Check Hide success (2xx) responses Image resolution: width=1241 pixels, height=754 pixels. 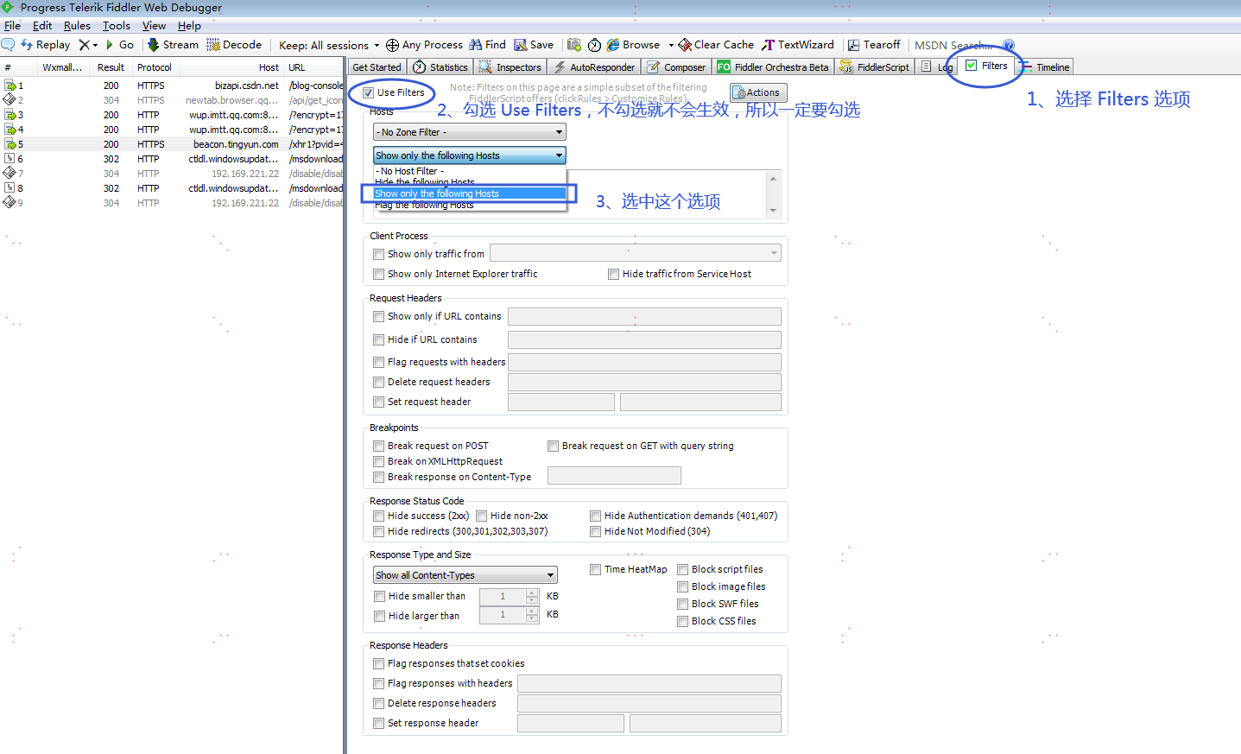point(378,516)
